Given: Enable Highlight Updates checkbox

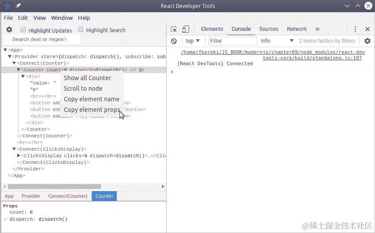Looking at the screenshot, I should [x=23, y=30].
